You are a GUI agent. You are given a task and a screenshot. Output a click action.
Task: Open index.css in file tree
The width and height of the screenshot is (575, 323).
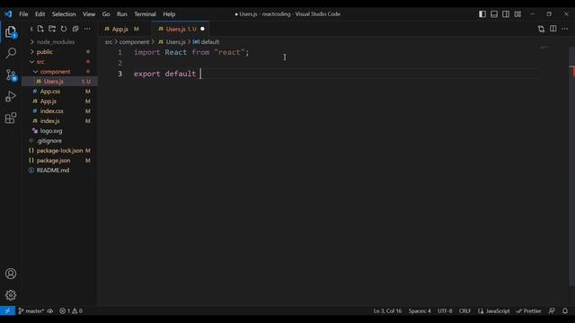pyautogui.click(x=52, y=111)
